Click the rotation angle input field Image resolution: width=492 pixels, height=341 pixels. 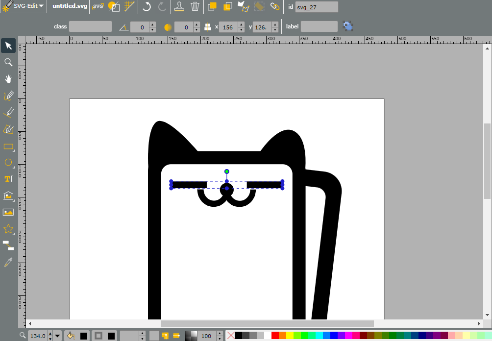[x=140, y=27]
